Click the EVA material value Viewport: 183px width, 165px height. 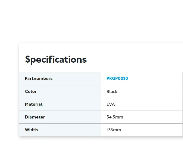pyautogui.click(x=111, y=104)
